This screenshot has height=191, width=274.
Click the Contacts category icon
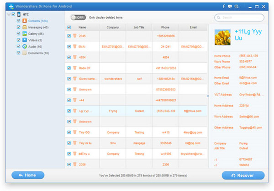pos(25,21)
